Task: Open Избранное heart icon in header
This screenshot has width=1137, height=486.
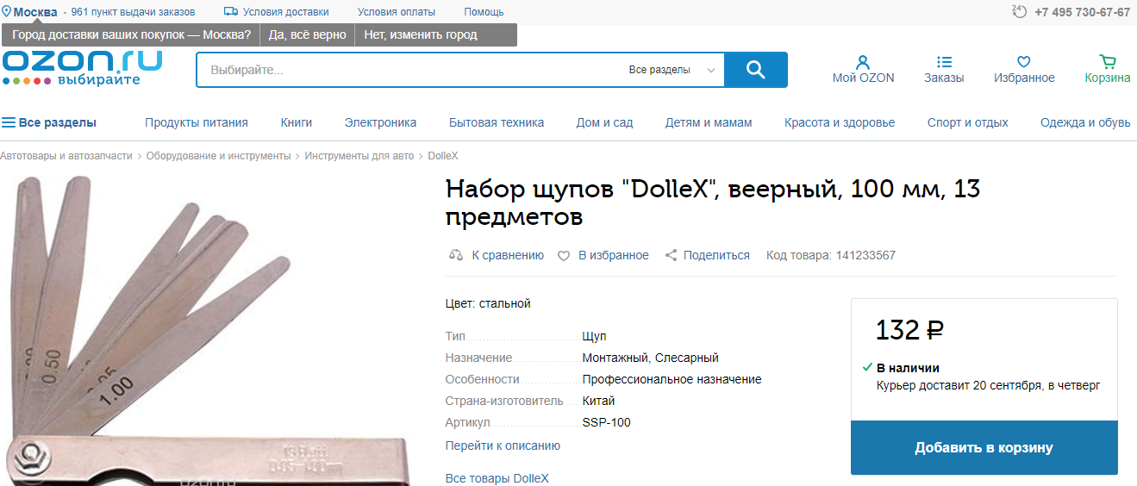Action: (1024, 62)
